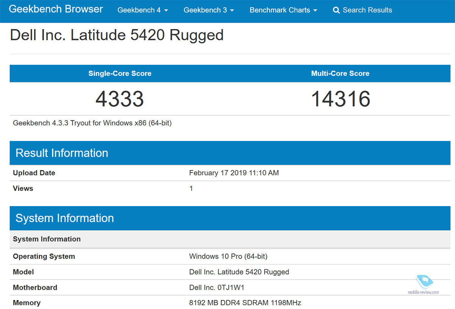Click the Multi-Core Score header

click(340, 73)
